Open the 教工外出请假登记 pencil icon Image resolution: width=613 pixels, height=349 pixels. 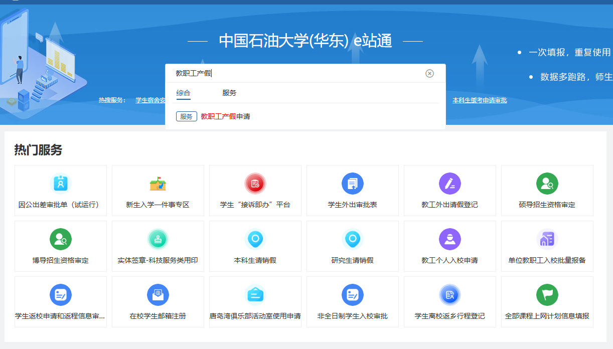point(450,184)
